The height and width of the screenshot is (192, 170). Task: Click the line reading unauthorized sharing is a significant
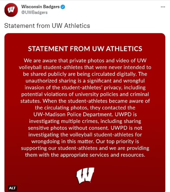coord(85,81)
